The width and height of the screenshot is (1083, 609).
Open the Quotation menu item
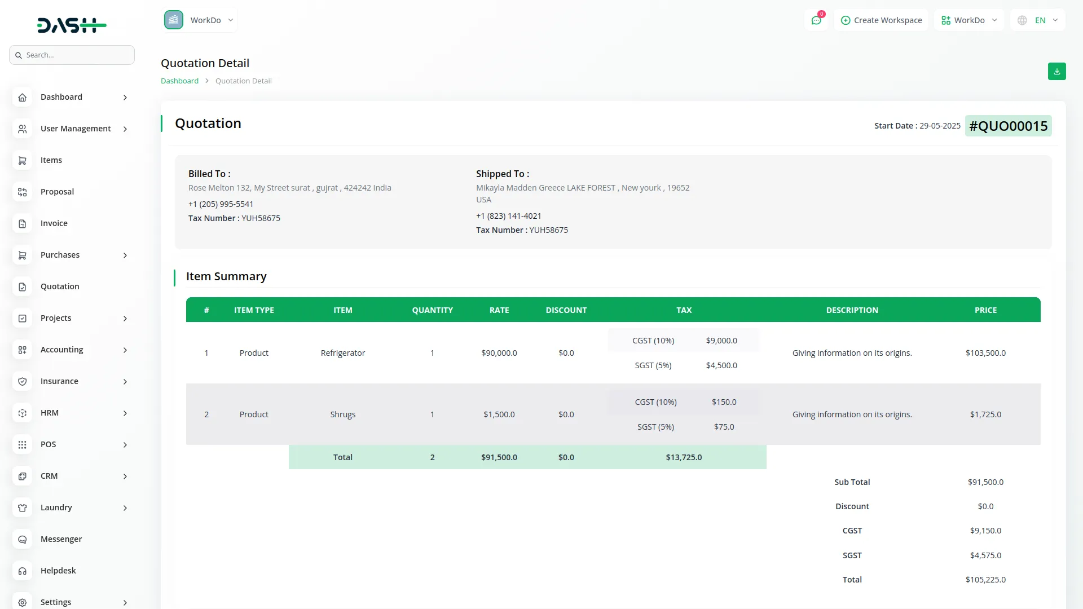coord(60,286)
